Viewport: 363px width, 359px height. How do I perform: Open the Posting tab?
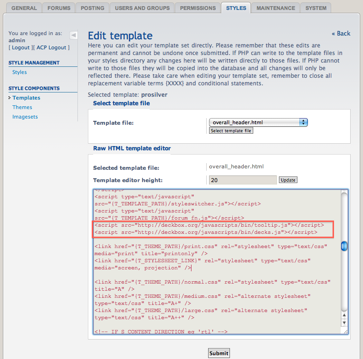(92, 8)
